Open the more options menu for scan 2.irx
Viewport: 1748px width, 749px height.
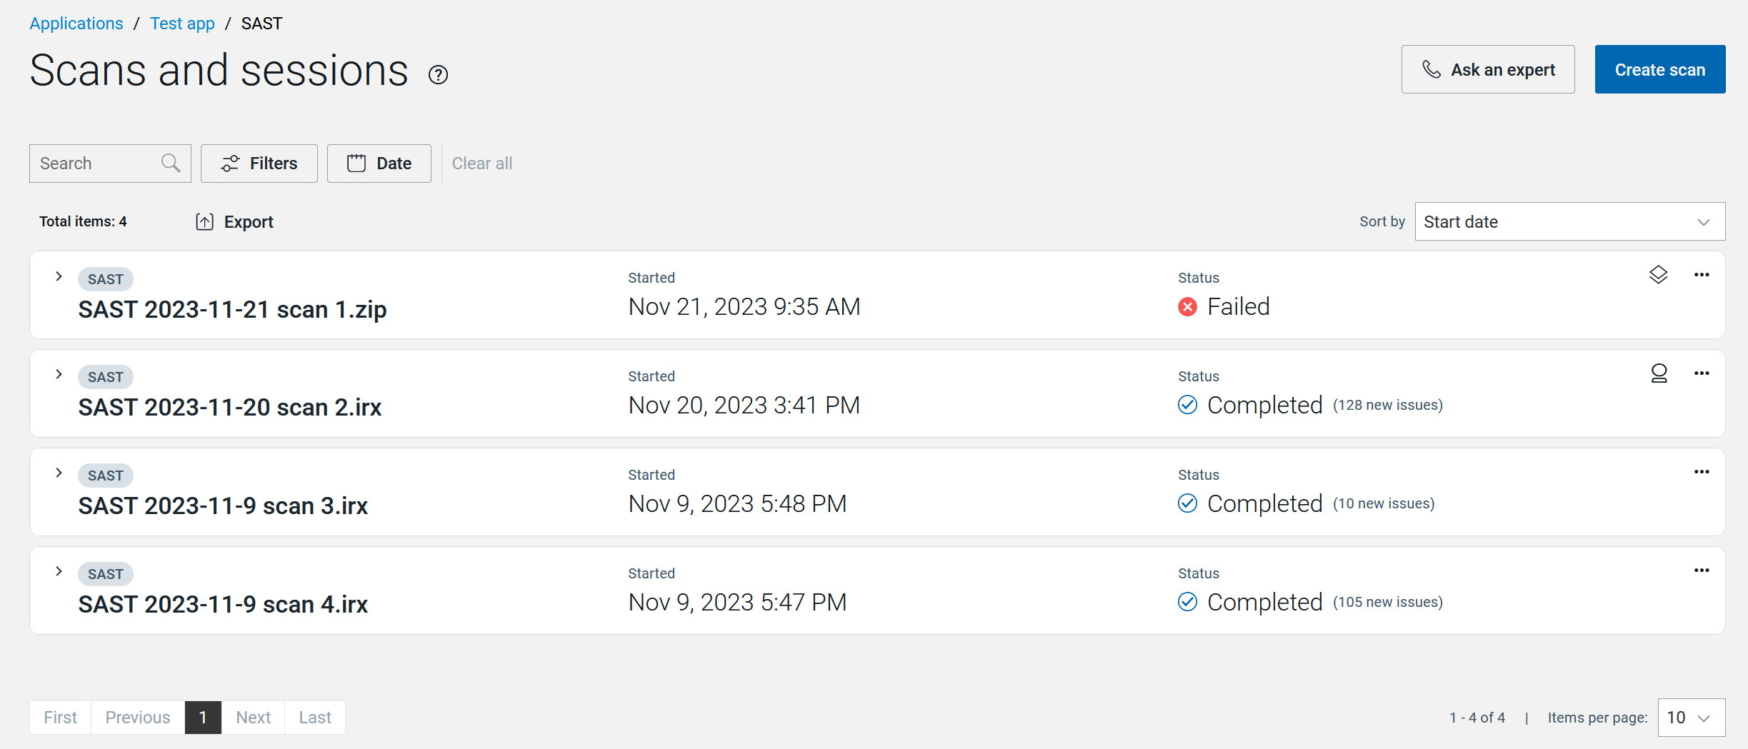coord(1702,373)
